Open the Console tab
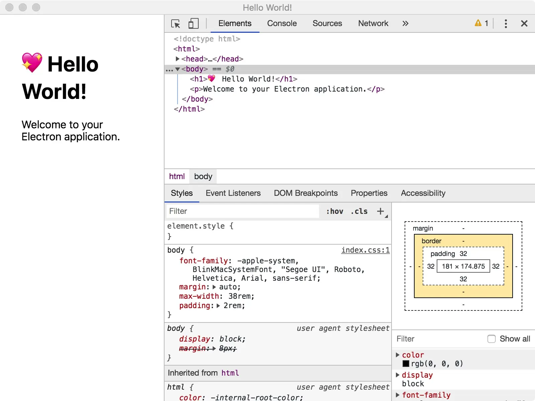This screenshot has width=535, height=401. (282, 23)
